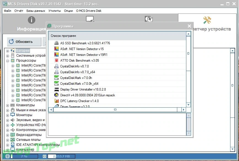Click the Список программ column header
239x161 pixels.
[117, 36]
